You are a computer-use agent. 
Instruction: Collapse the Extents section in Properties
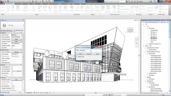(21, 65)
